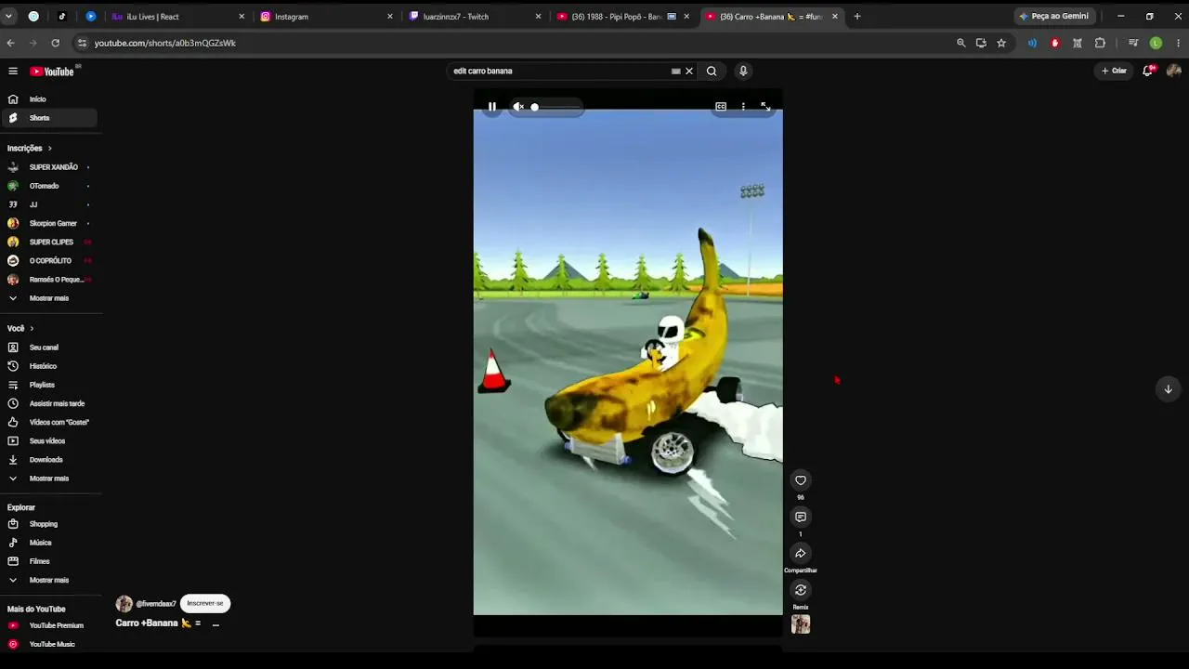Go to the next Short arrow
The width and height of the screenshot is (1189, 669).
tap(1168, 389)
